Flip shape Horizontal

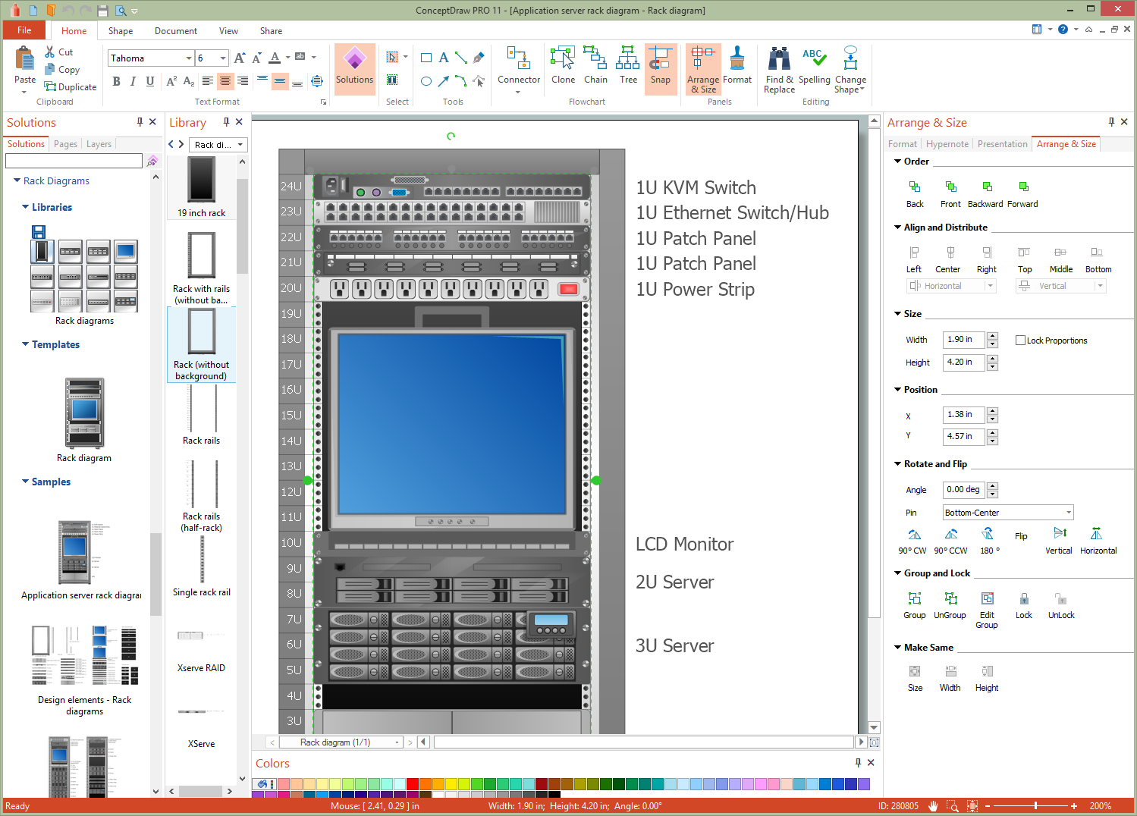[x=1098, y=541]
